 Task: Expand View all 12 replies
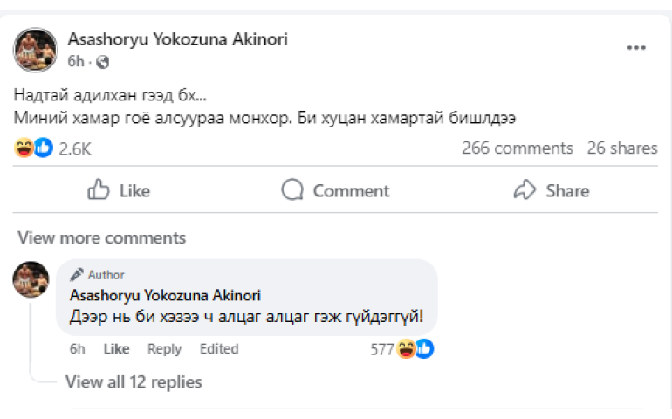(134, 381)
